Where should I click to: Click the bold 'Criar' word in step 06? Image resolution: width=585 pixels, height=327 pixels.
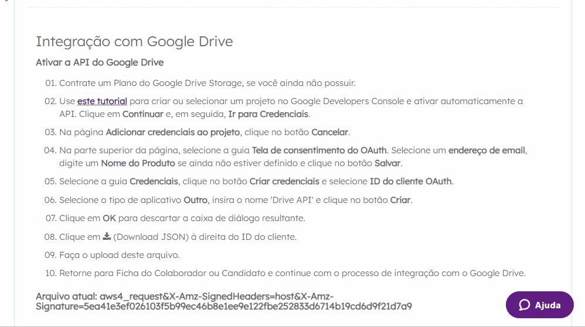[x=400, y=200]
